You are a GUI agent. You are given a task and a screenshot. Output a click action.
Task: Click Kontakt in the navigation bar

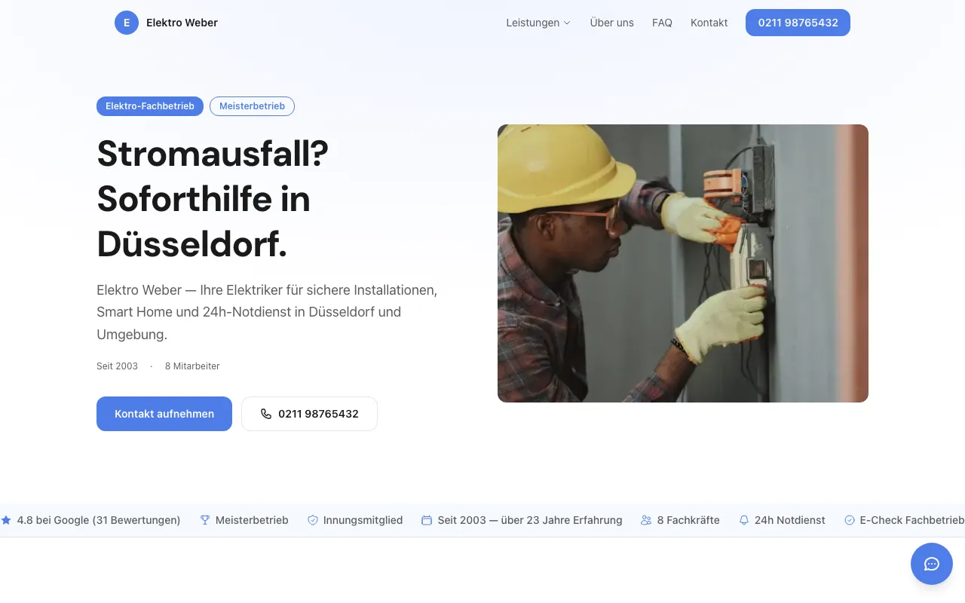tap(709, 23)
